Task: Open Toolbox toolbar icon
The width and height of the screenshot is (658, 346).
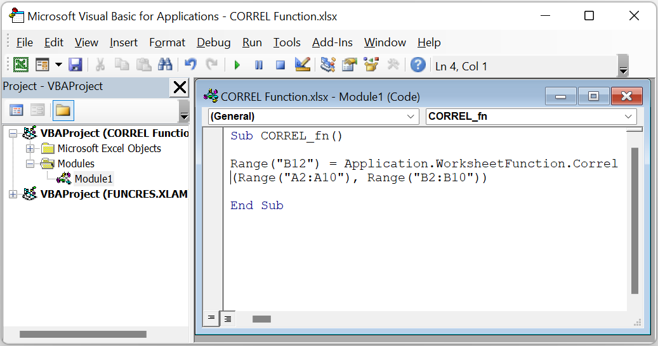Action: (x=393, y=65)
